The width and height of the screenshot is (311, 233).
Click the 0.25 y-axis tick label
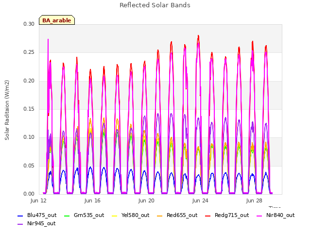[29, 52]
